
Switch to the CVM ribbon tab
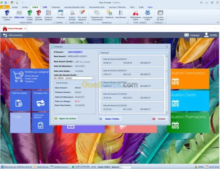coord(45,7)
